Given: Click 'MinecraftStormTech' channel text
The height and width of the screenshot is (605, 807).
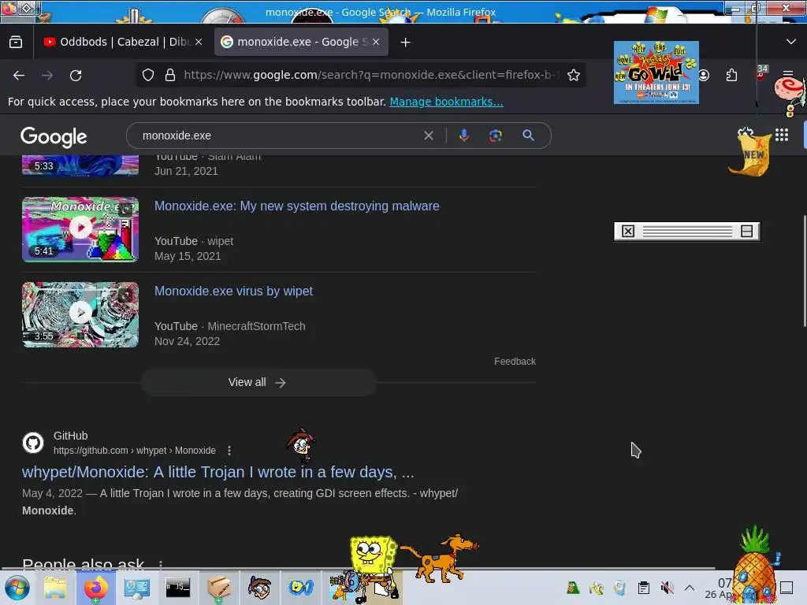Looking at the screenshot, I should point(256,326).
